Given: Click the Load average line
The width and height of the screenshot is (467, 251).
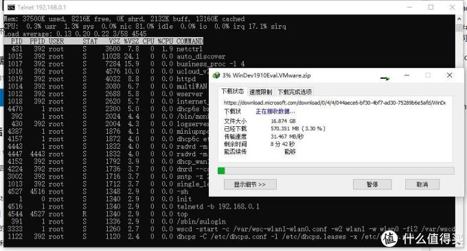Looking at the screenshot, I should (75, 34).
